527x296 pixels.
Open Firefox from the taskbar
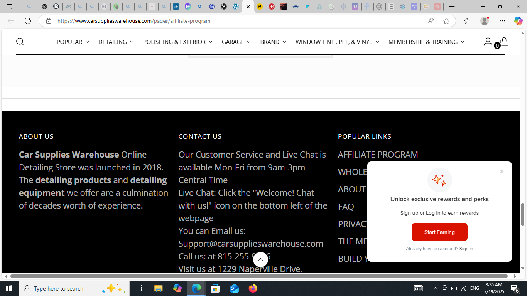[253, 288]
